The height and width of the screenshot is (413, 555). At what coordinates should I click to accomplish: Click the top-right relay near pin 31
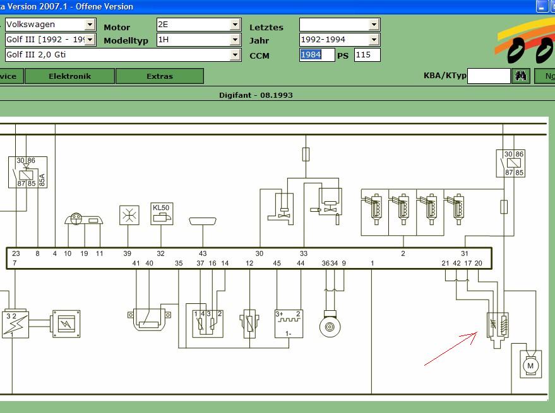510,163
